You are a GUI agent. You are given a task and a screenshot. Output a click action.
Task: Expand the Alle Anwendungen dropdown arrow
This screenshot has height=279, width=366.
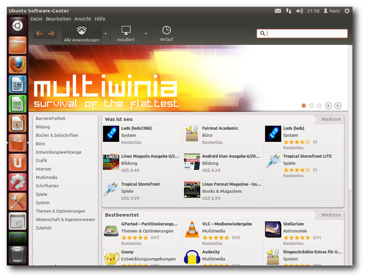tap(105, 34)
